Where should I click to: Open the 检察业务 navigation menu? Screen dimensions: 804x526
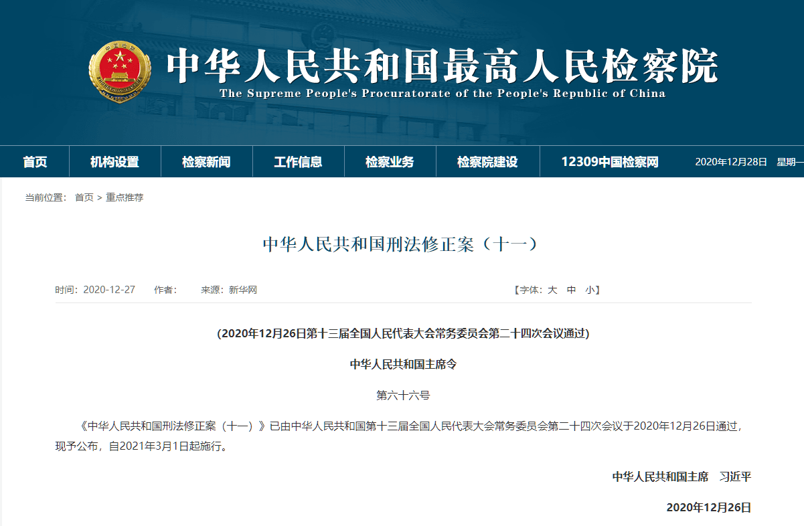pyautogui.click(x=390, y=162)
